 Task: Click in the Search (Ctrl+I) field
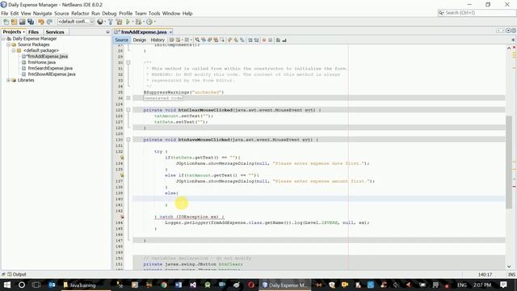(477, 13)
